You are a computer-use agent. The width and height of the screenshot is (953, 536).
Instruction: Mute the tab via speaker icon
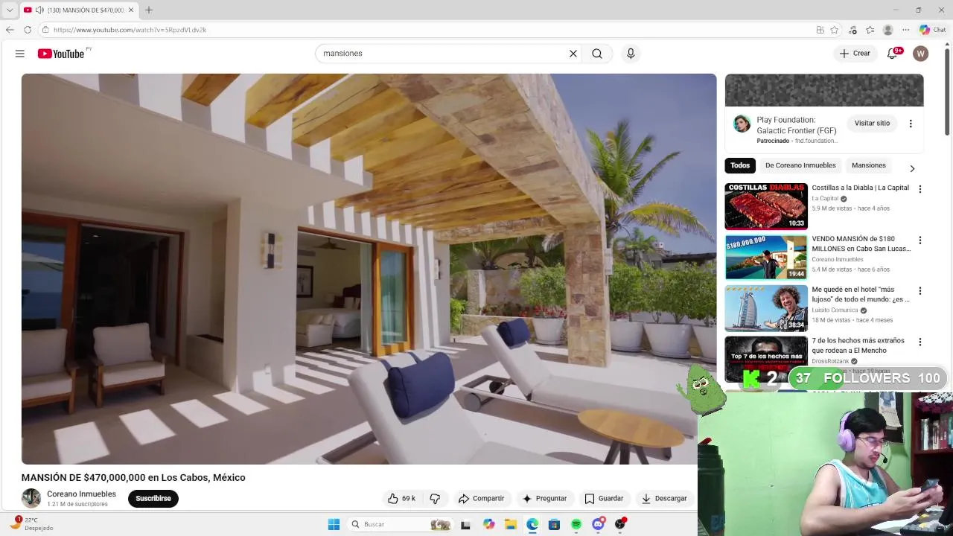(39, 10)
